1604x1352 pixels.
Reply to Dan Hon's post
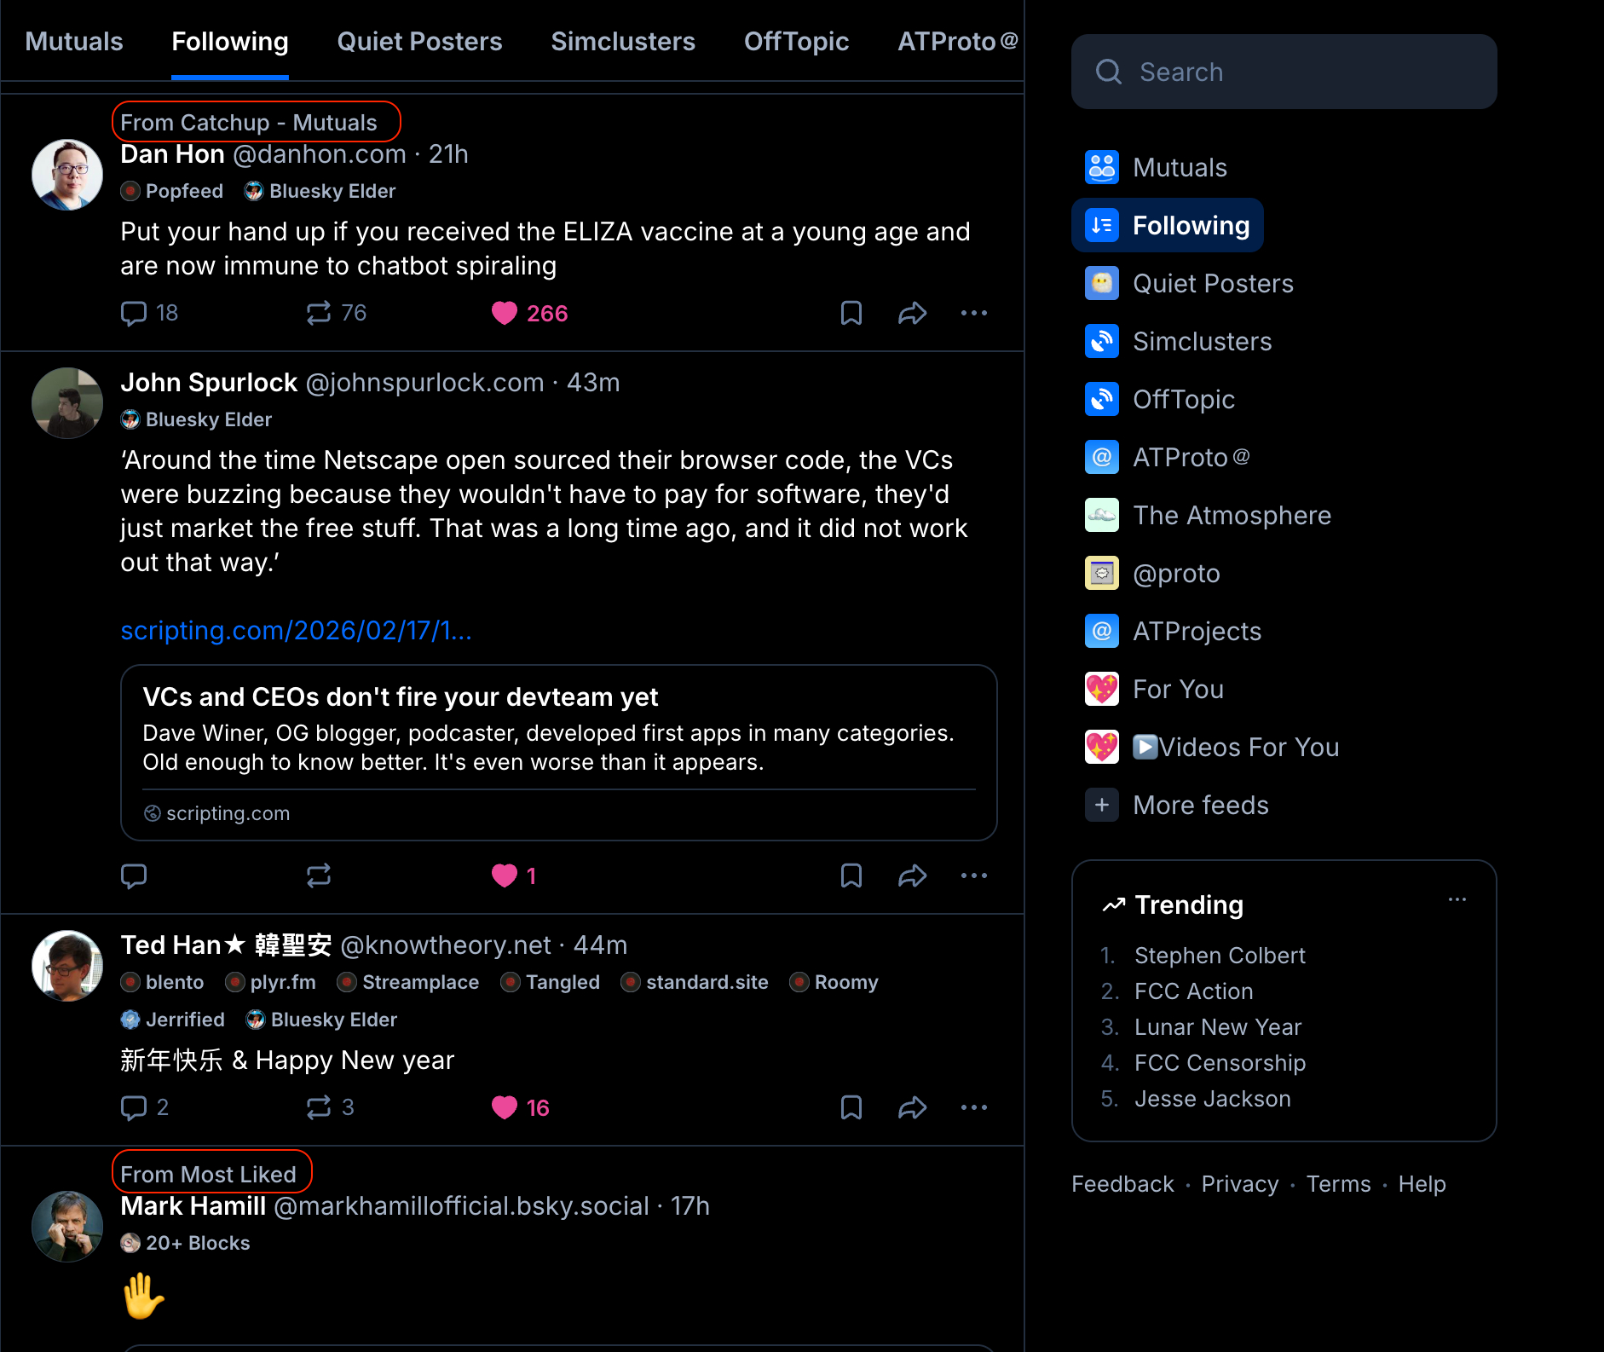tap(134, 314)
